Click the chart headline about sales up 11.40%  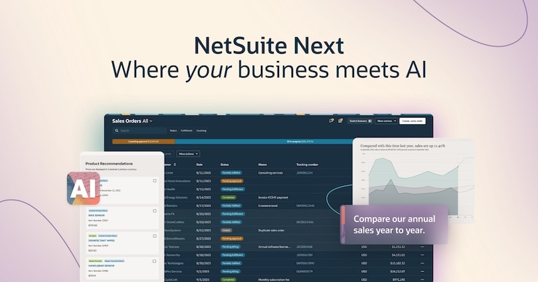(x=403, y=146)
